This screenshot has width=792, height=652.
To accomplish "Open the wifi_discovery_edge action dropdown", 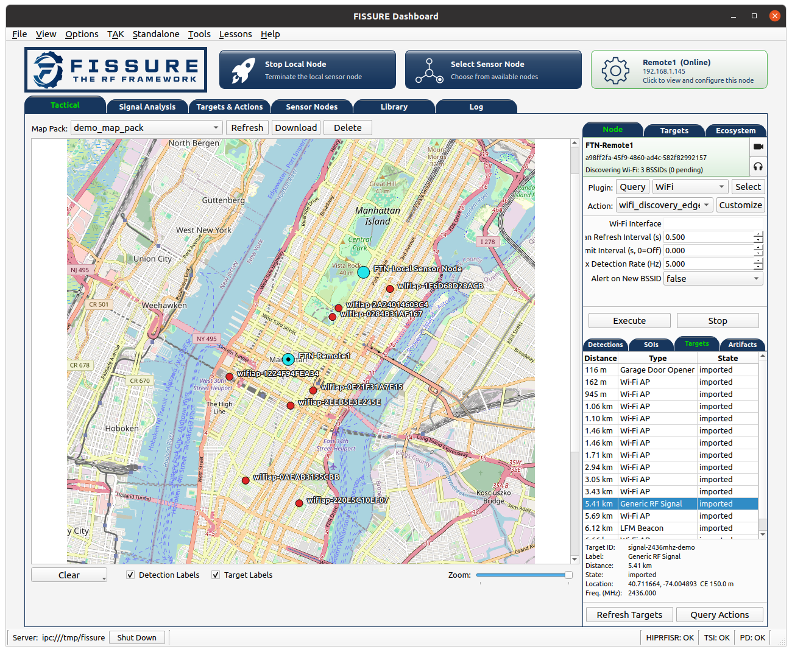I will click(x=665, y=205).
